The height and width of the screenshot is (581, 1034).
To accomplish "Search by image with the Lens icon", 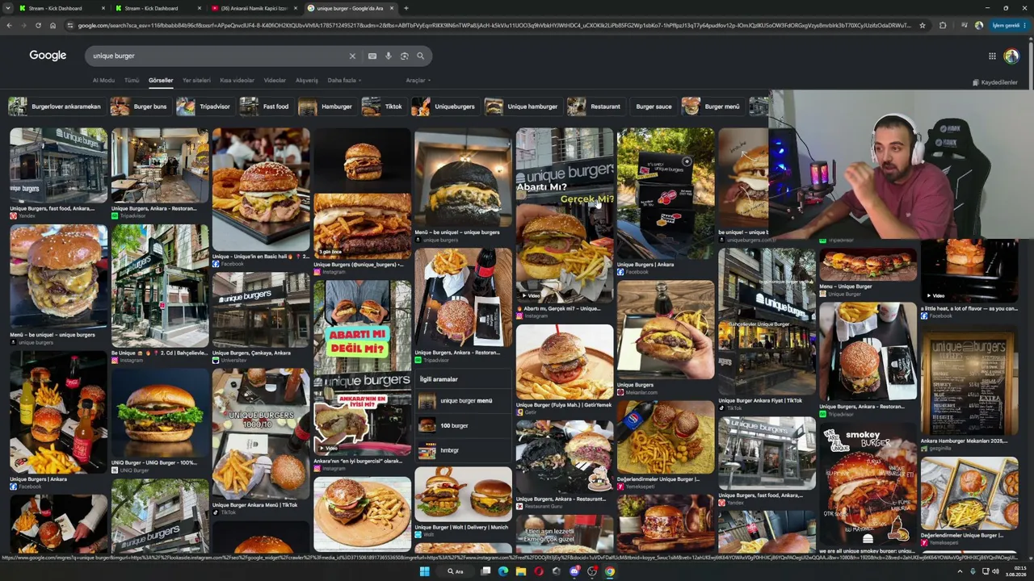I will tap(405, 56).
